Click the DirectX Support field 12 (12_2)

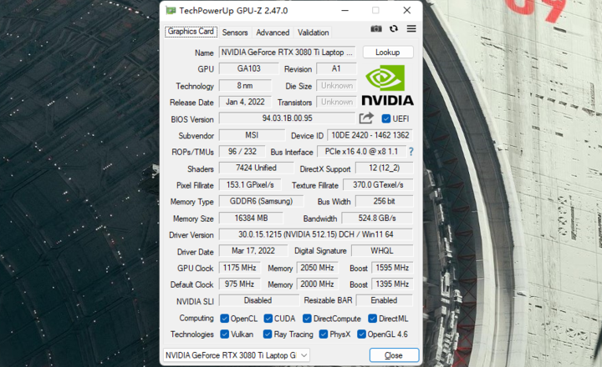point(385,168)
